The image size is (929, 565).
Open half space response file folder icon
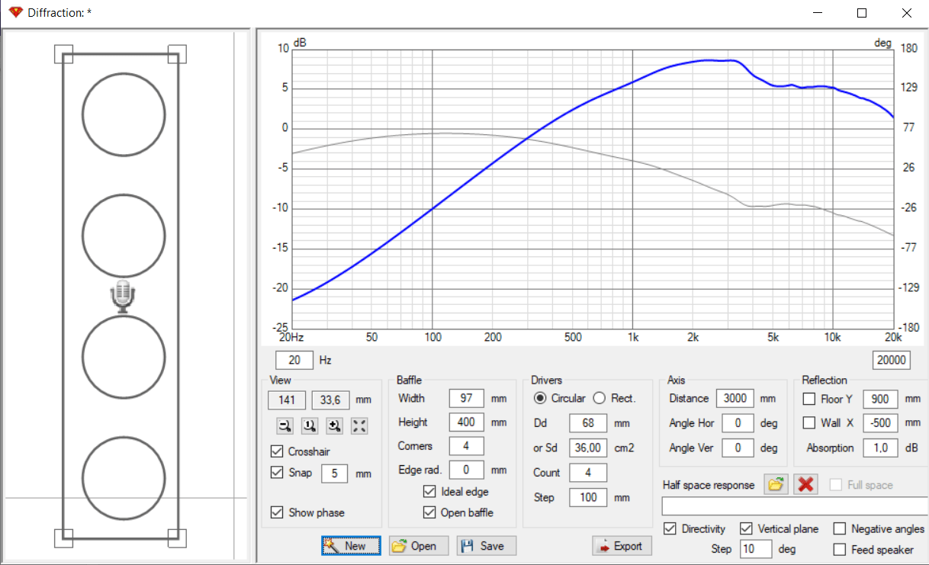(776, 485)
